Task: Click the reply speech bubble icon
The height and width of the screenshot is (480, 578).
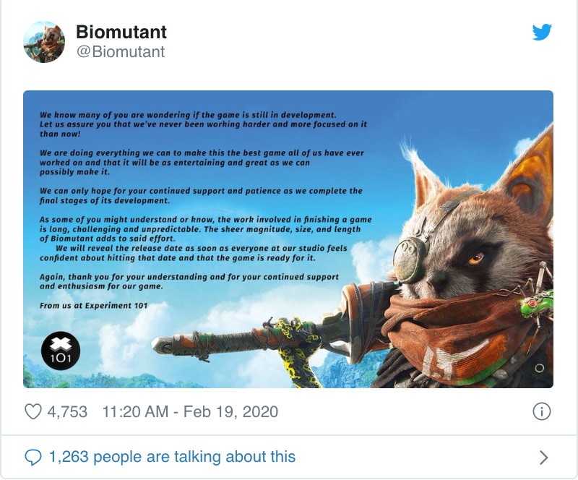Action: 33,457
